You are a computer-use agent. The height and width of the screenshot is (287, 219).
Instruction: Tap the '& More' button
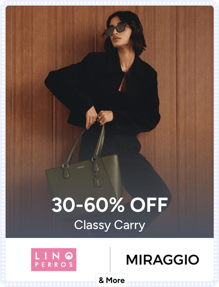pos(112,280)
